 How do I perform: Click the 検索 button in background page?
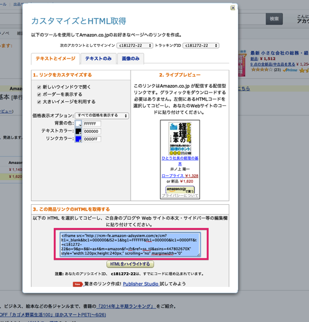(274, 19)
